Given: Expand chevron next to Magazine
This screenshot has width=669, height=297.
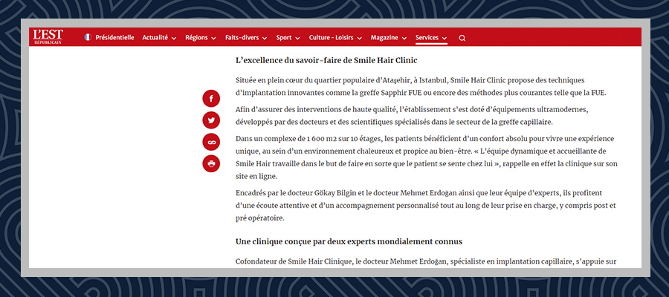Looking at the screenshot, I should (x=404, y=38).
